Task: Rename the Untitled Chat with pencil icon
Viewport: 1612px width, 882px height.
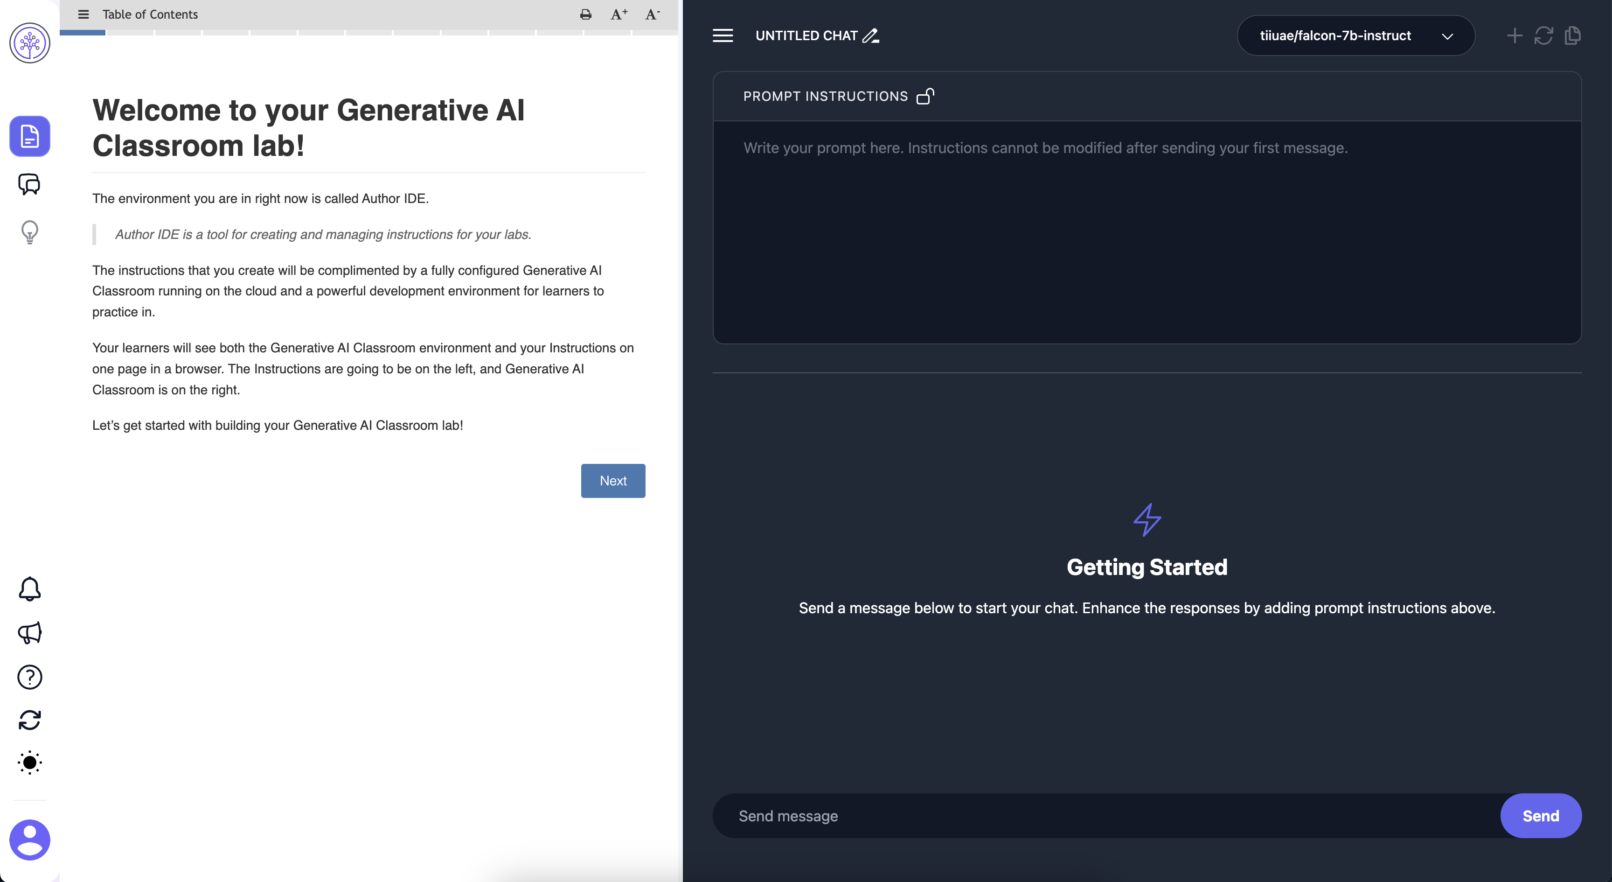Action: [870, 35]
